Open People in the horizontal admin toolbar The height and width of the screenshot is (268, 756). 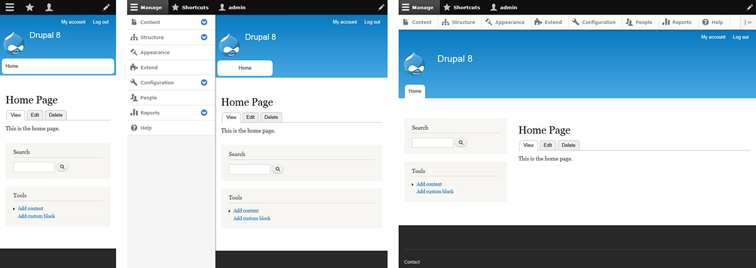[639, 22]
